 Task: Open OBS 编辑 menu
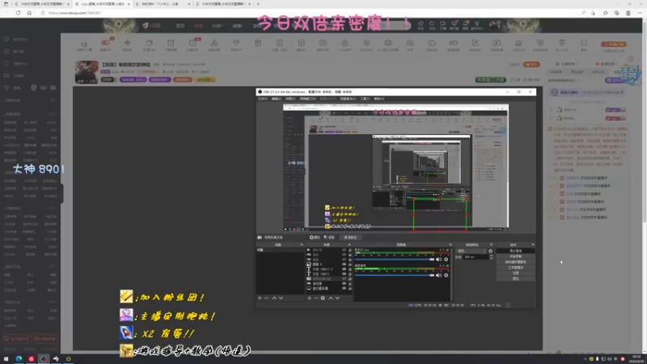click(276, 99)
